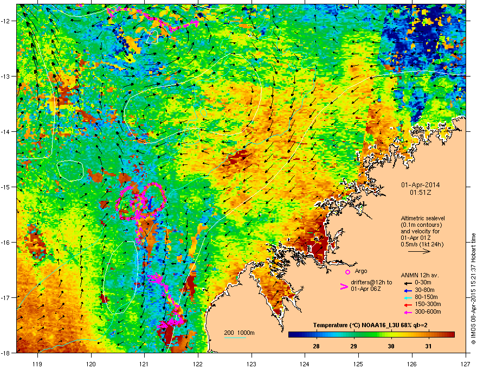Viewport: 477px width, 369px height.
Task: Click the latitude label '-14'
Action: point(6,131)
